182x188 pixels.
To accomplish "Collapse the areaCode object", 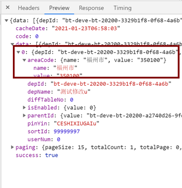I will (x=24, y=60).
